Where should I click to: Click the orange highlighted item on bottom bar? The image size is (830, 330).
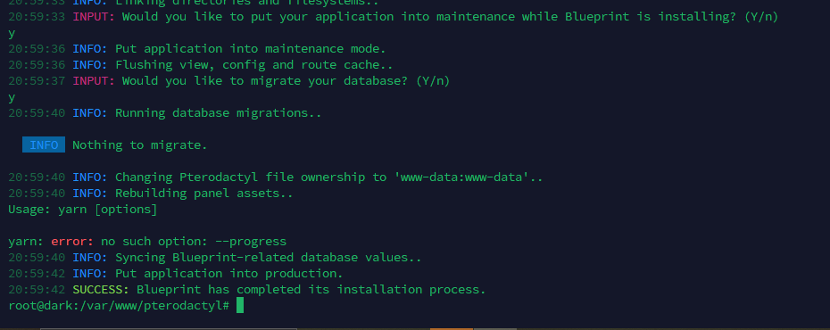[x=452, y=328]
